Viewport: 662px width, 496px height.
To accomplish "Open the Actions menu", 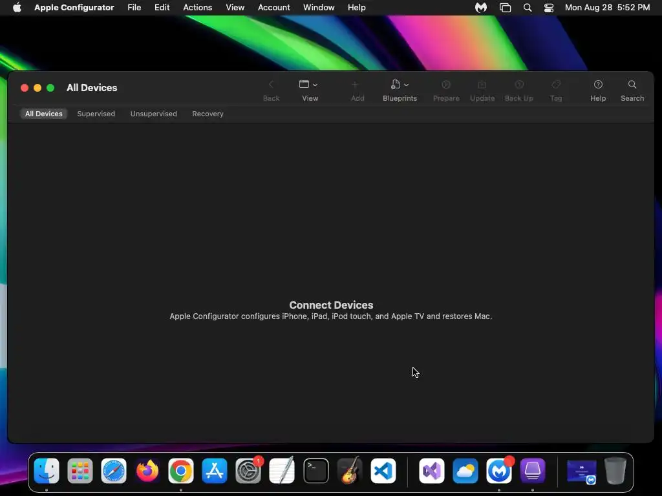I will 198,8.
